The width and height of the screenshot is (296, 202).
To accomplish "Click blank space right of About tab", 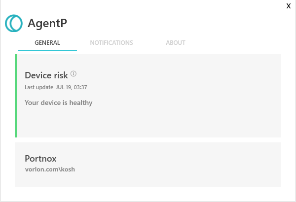I will tap(237, 43).
